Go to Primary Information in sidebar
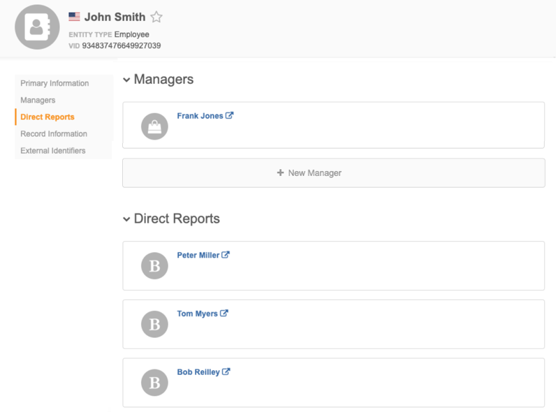This screenshot has width=556, height=412. 54,83
